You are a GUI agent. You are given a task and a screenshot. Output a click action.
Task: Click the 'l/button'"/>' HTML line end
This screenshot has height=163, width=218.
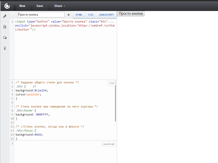(25, 30)
